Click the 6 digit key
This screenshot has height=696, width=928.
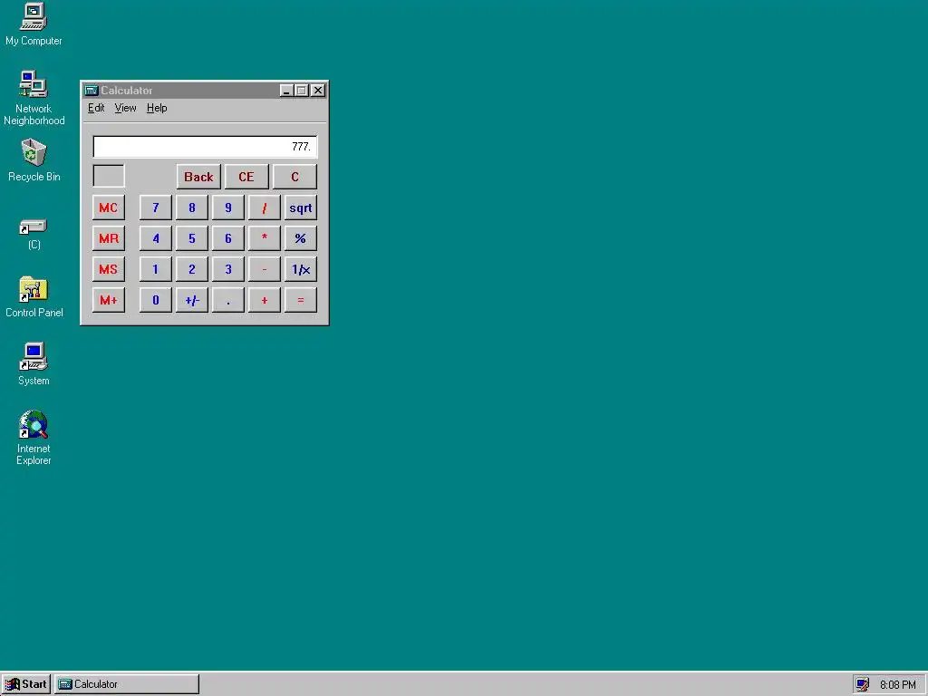click(227, 238)
